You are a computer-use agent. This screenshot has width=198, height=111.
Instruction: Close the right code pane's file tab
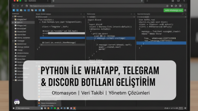point(185,17)
